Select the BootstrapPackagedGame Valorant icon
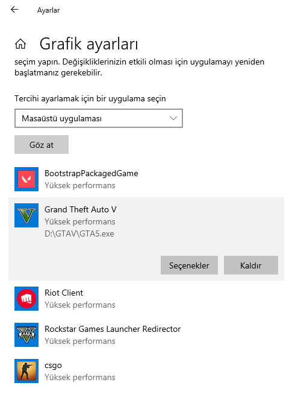The height and width of the screenshot is (403, 307). coord(26,179)
